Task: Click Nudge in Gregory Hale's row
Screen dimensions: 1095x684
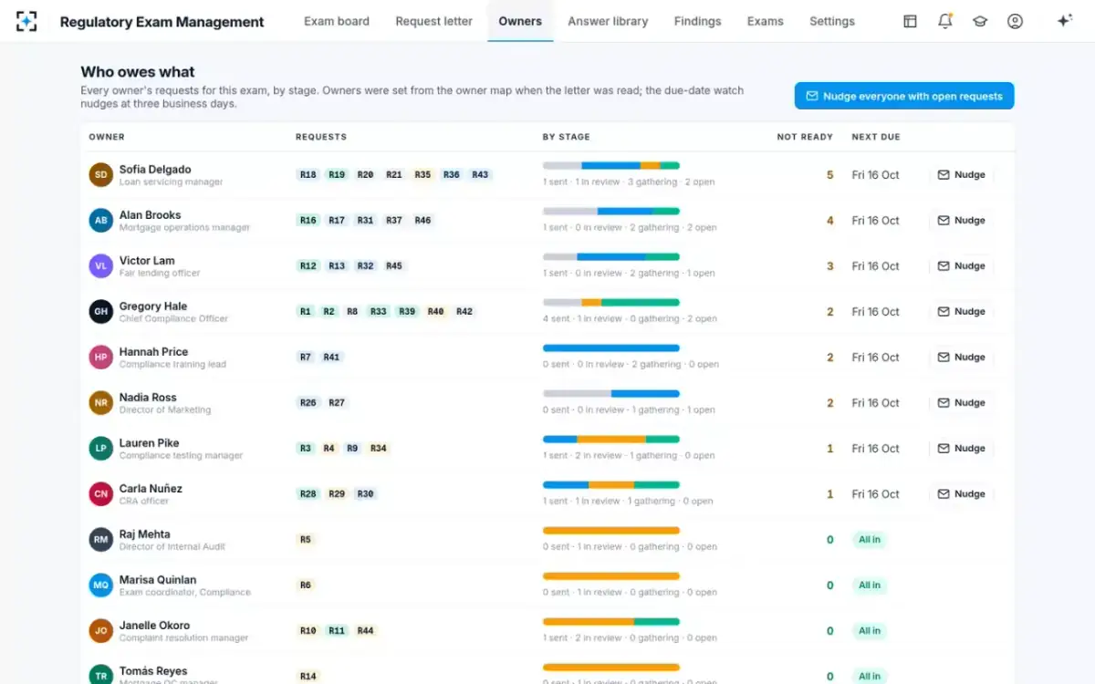Action: click(x=962, y=312)
